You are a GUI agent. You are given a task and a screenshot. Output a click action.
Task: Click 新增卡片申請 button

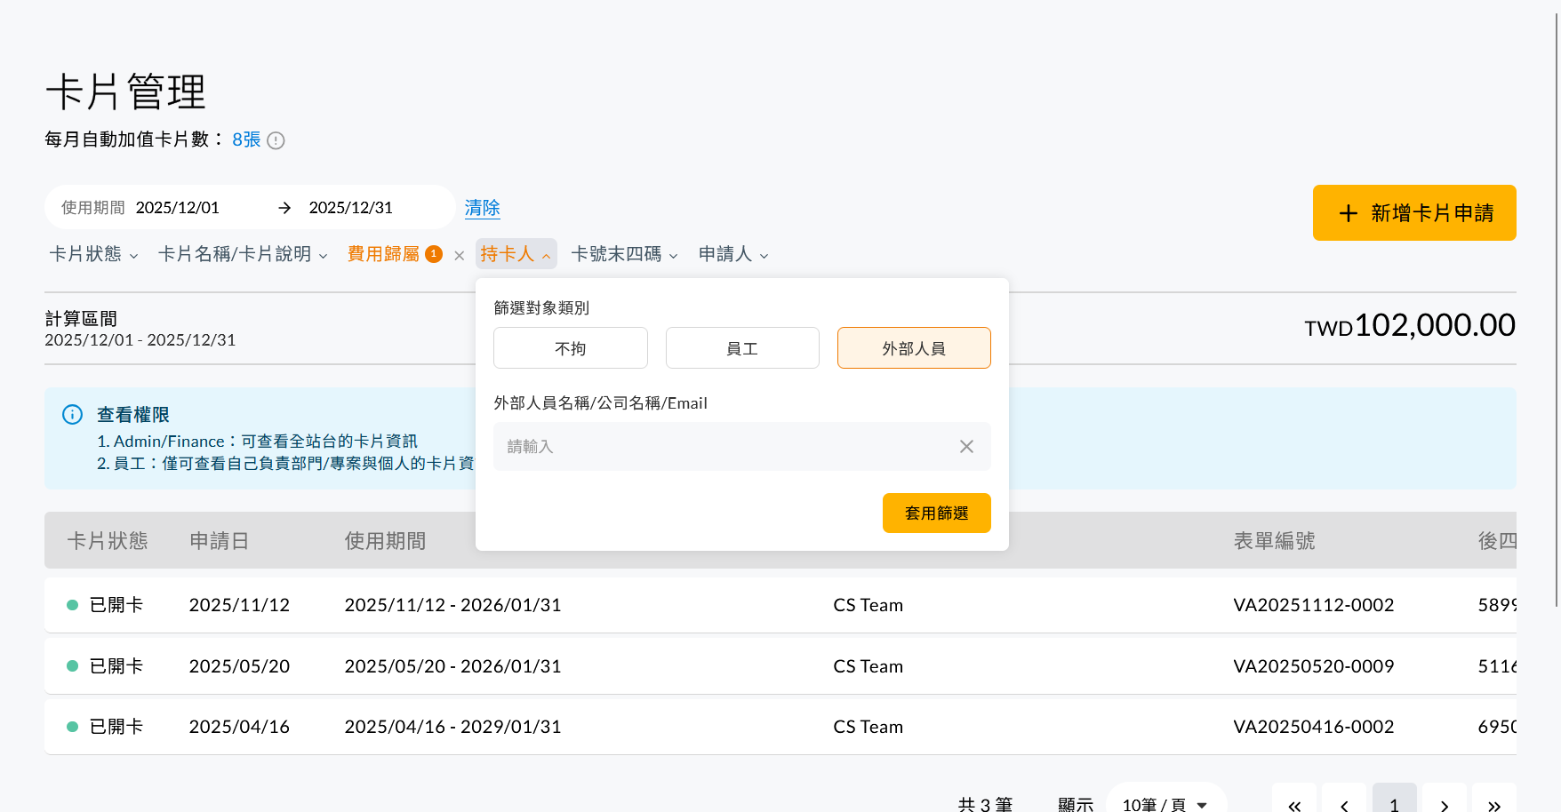[1414, 213]
